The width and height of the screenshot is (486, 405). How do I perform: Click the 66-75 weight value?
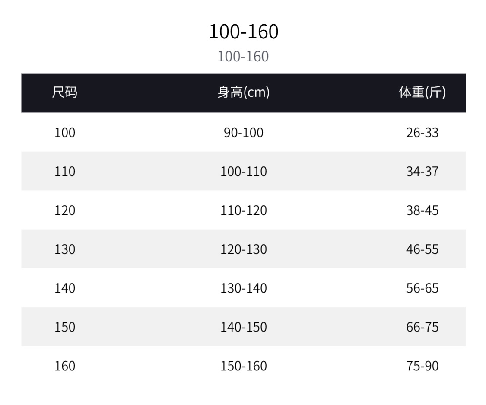click(422, 327)
